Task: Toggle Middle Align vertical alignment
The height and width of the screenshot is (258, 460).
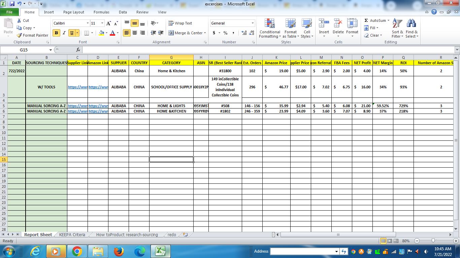Action: point(135,23)
